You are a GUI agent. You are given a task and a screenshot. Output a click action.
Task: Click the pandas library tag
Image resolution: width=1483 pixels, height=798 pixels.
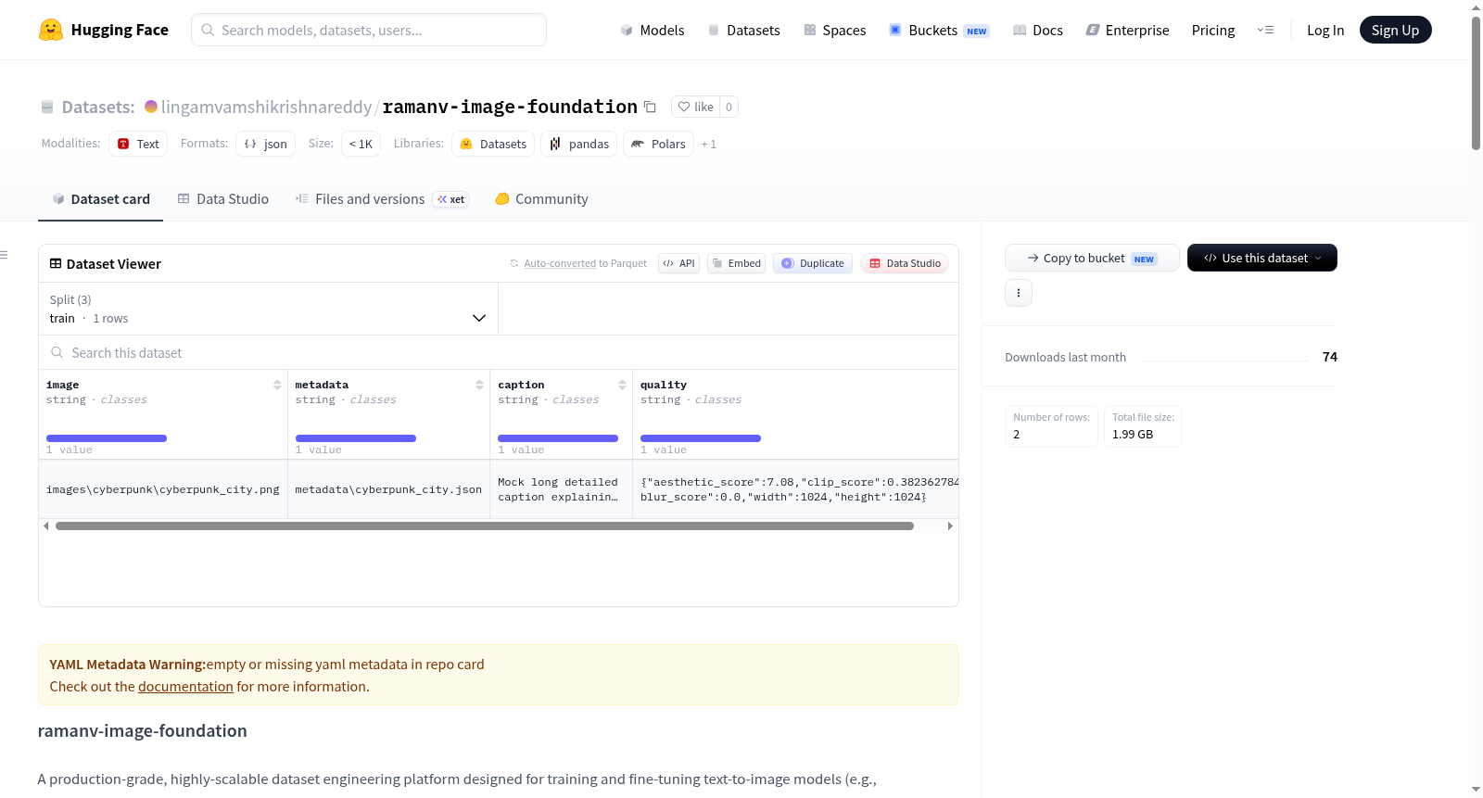click(579, 144)
